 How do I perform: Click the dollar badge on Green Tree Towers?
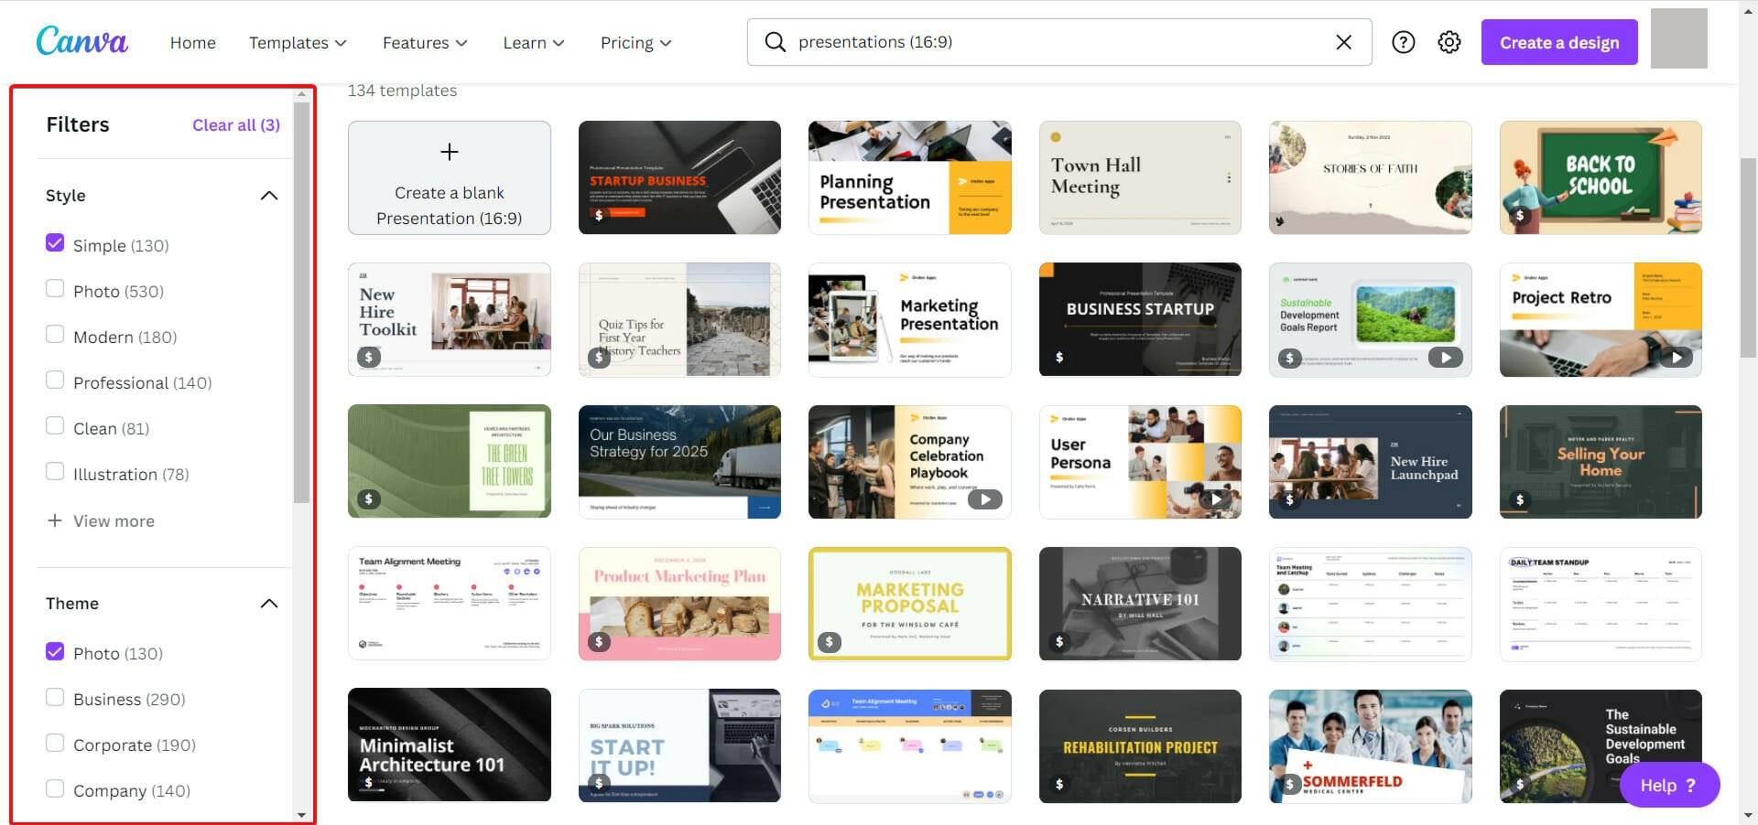pos(368,499)
